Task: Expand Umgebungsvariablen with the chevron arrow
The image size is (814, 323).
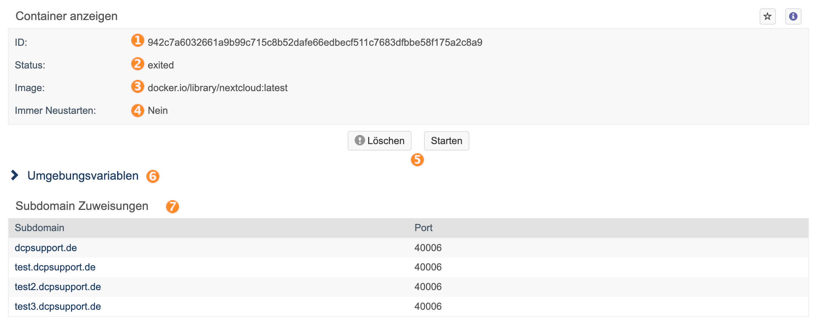Action: click(15, 175)
